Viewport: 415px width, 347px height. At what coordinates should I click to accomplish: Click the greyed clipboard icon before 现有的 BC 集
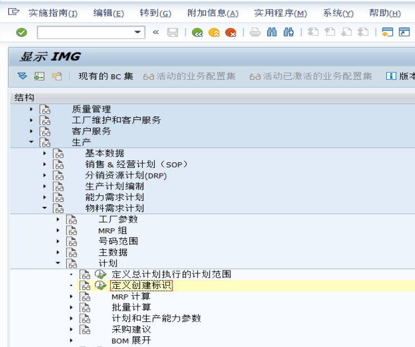tap(57, 76)
